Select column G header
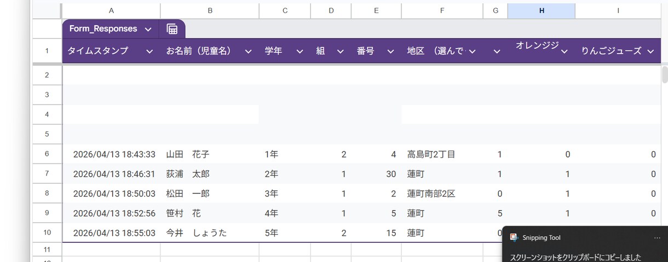This screenshot has width=668, height=262. [496, 10]
